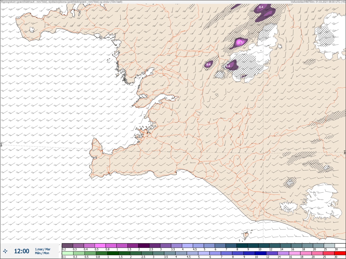The image size is (346, 259).
Task: Select the 'Mán./ Mon' weekday text
Action: click(42, 253)
